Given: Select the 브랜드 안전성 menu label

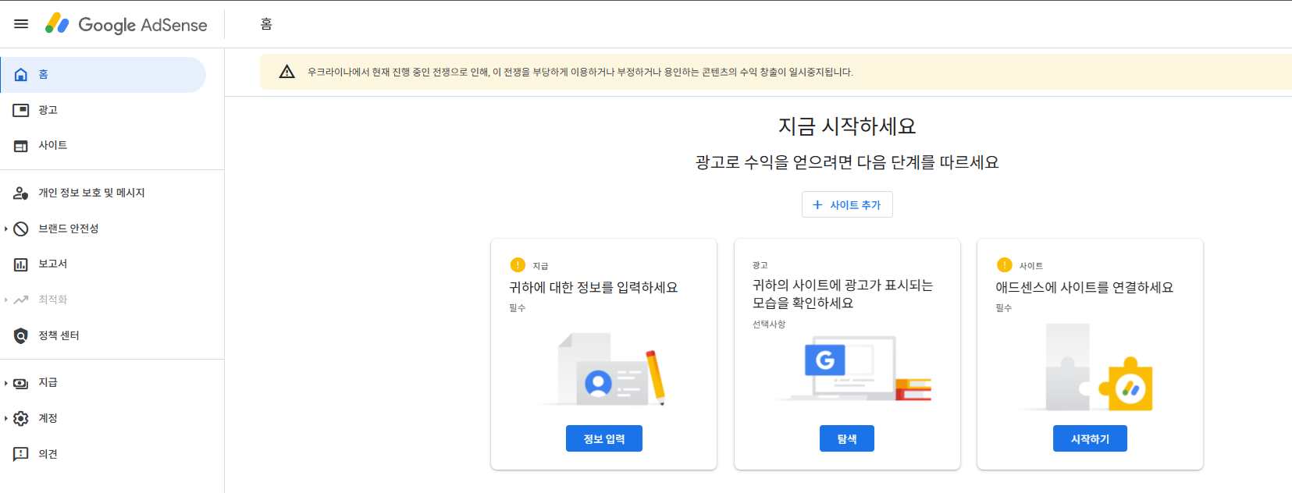Looking at the screenshot, I should (69, 229).
